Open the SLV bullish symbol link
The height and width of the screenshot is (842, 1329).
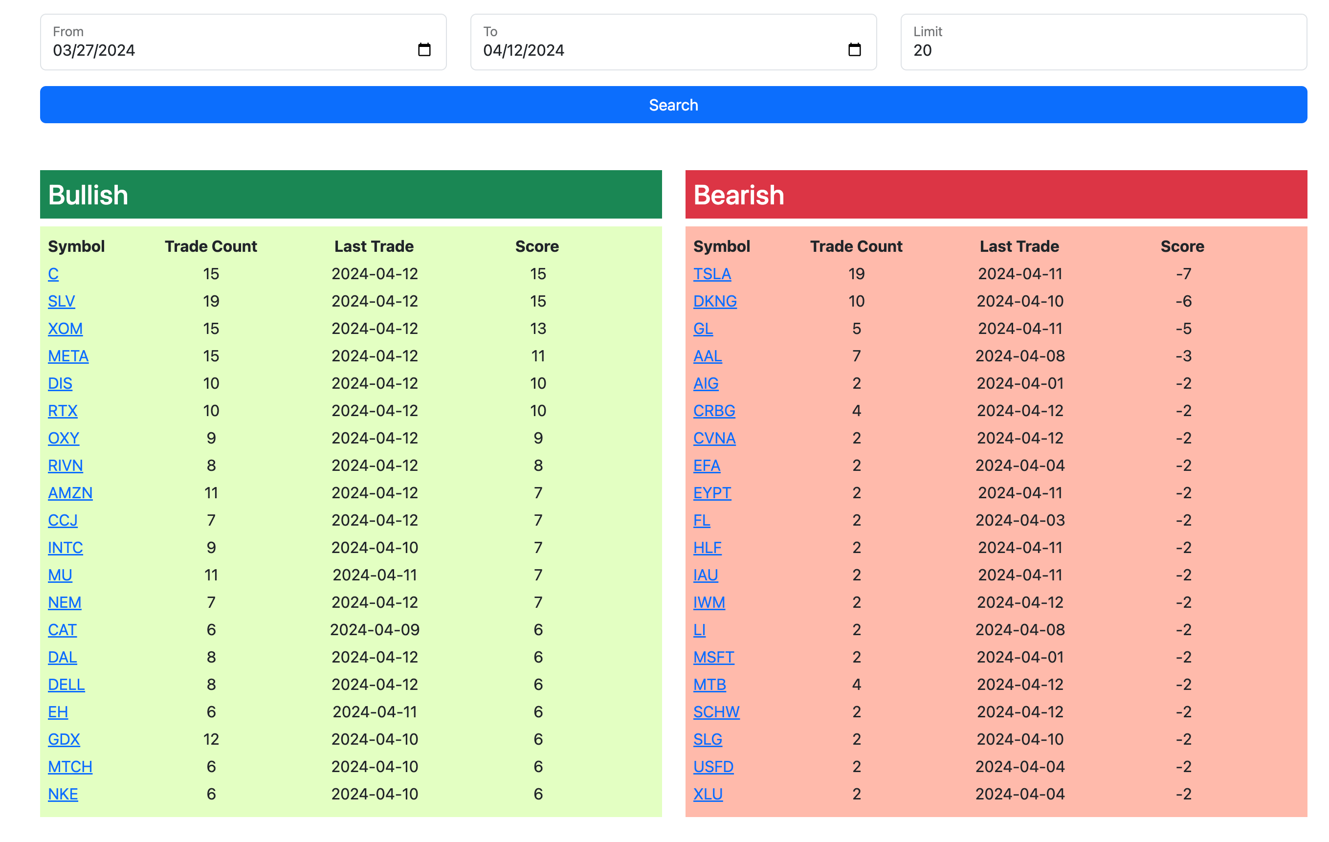pyautogui.click(x=61, y=301)
